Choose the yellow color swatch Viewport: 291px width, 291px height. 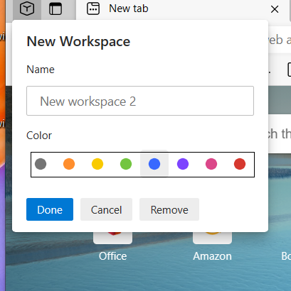pos(97,164)
